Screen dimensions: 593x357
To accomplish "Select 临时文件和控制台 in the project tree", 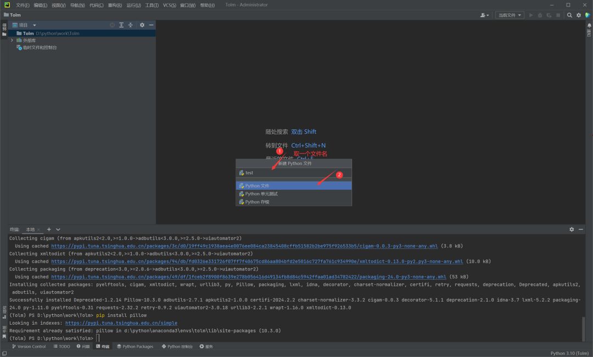I will 37,48.
